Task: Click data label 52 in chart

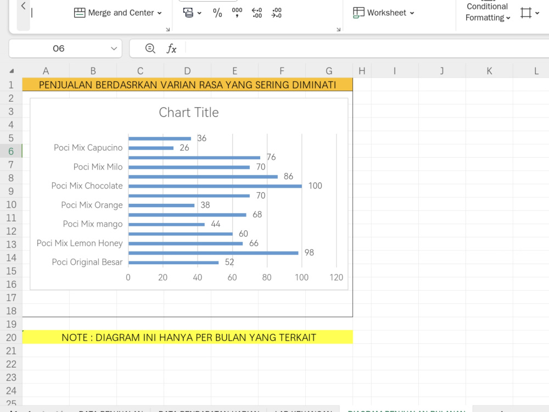Action: [229, 262]
